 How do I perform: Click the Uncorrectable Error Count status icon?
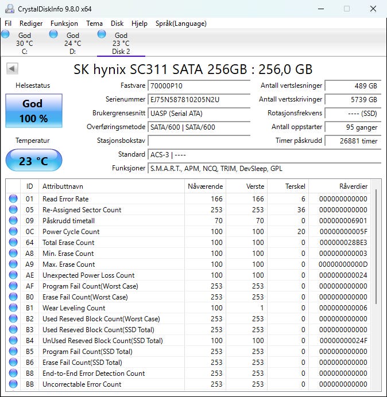coord(13,384)
